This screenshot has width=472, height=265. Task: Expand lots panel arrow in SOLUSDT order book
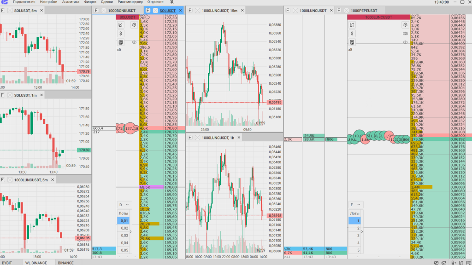coord(130,232)
